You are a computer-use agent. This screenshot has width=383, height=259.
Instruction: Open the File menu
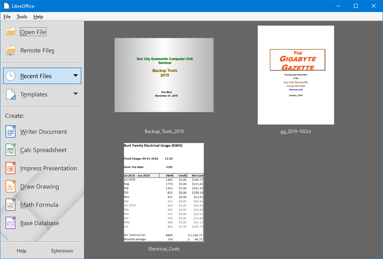point(7,17)
